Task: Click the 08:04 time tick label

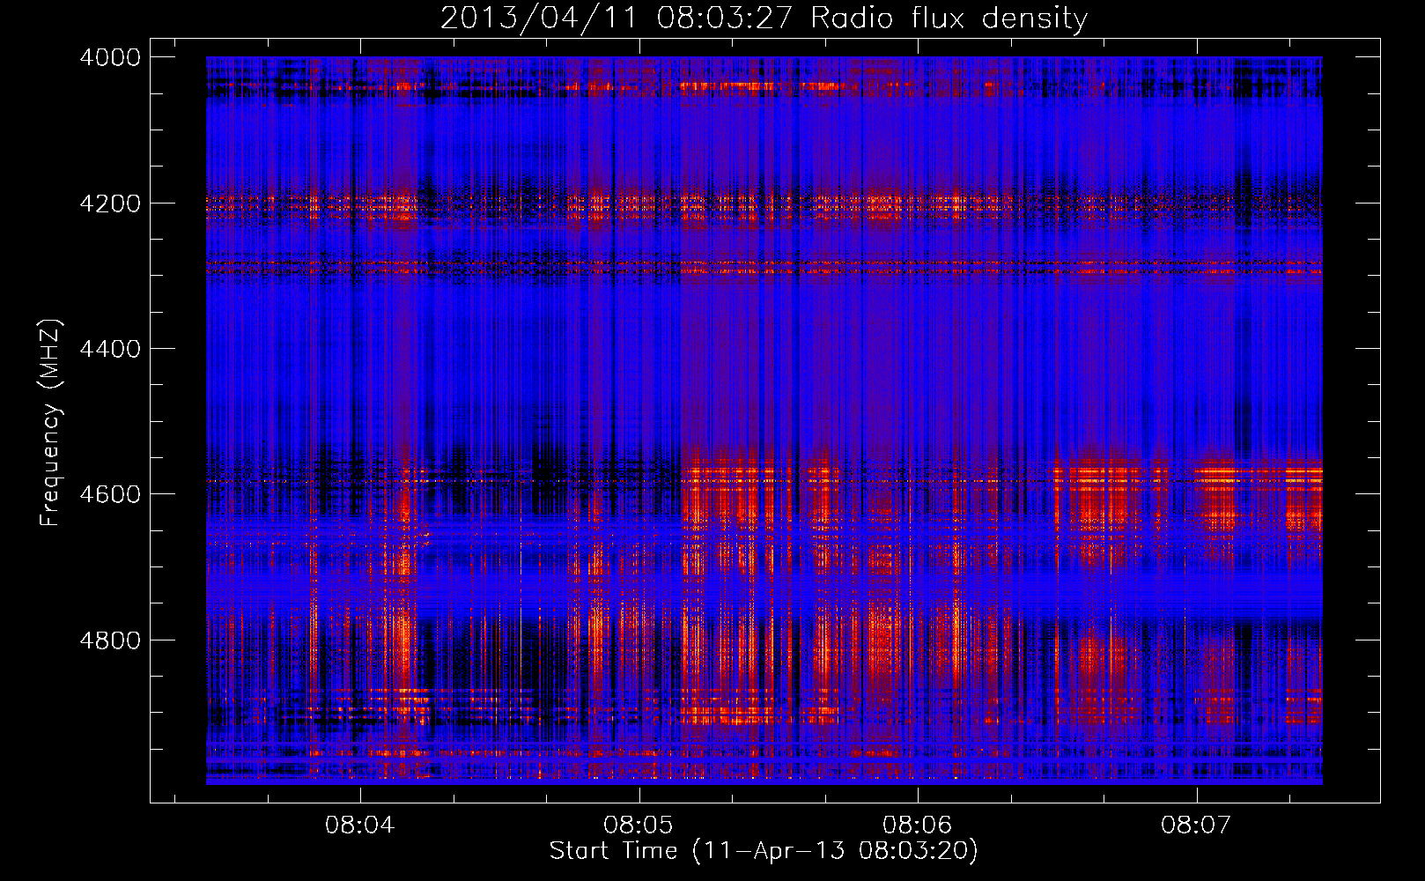Action: [x=359, y=825]
